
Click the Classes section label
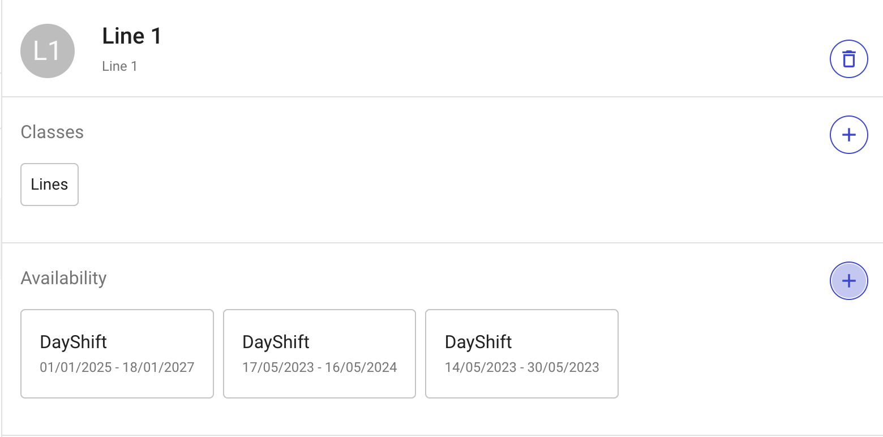(x=52, y=132)
